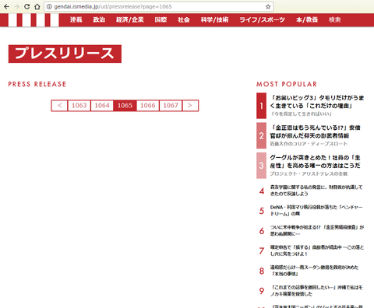This screenshot has width=374, height=308.
Task: Go to page 1066
Action: click(x=148, y=106)
